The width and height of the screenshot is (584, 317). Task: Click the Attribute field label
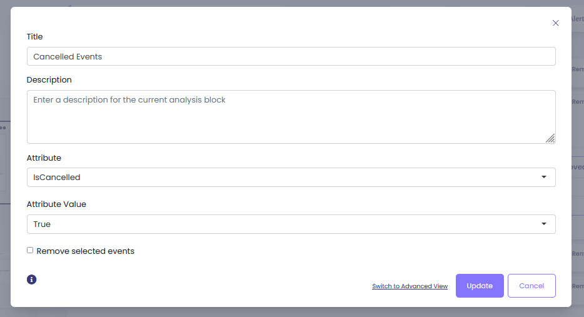click(x=44, y=158)
